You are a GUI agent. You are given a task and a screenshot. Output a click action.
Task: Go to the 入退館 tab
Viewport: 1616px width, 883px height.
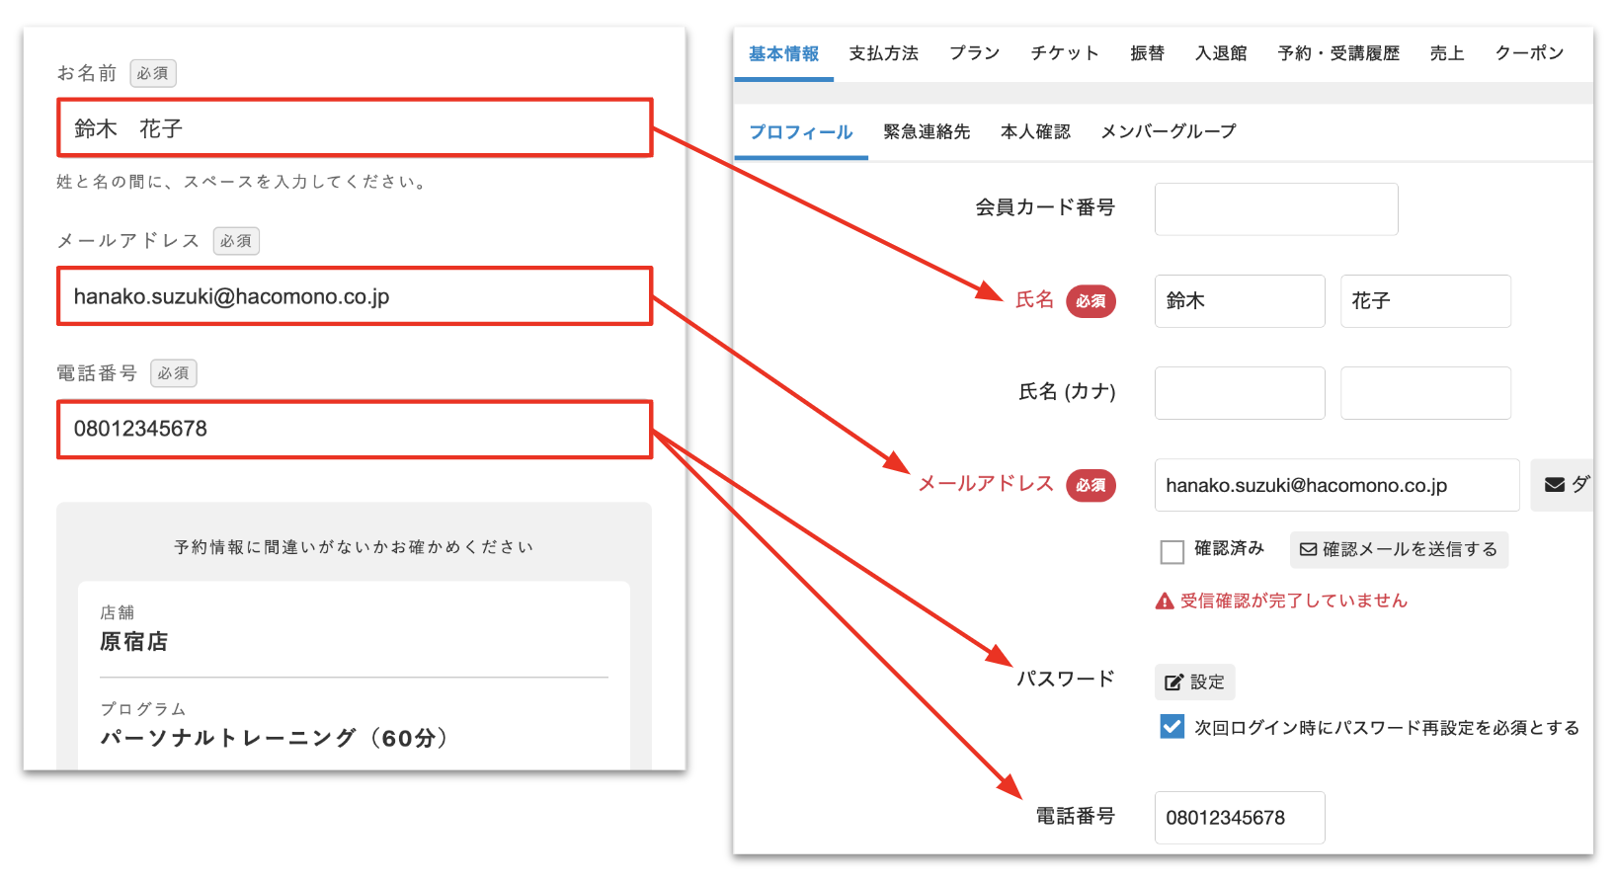tap(1220, 53)
